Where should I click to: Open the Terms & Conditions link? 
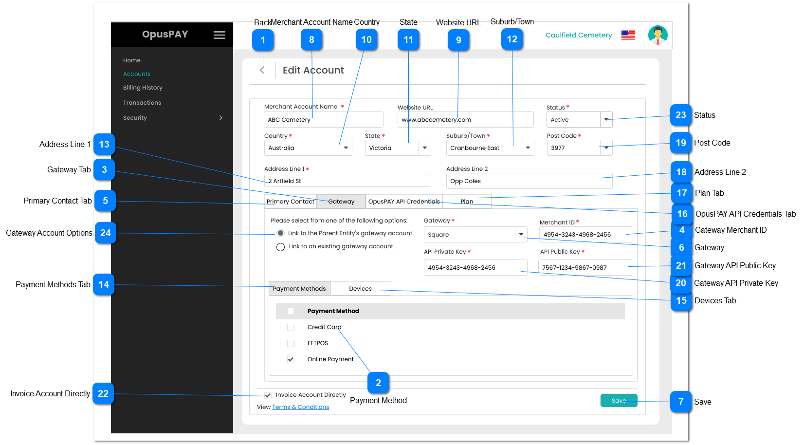pos(300,407)
